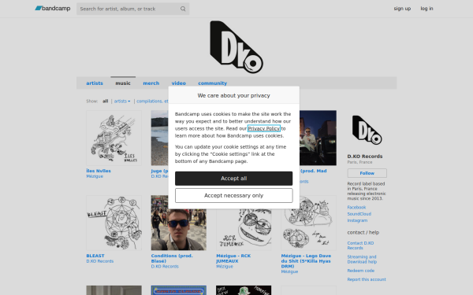The width and height of the screenshot is (473, 295).
Task: Go to the video tab
Action: (x=179, y=83)
